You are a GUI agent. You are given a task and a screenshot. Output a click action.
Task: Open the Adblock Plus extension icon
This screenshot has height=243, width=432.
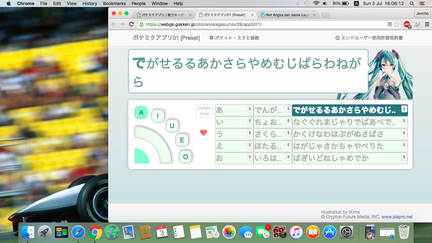pyautogui.click(x=407, y=24)
